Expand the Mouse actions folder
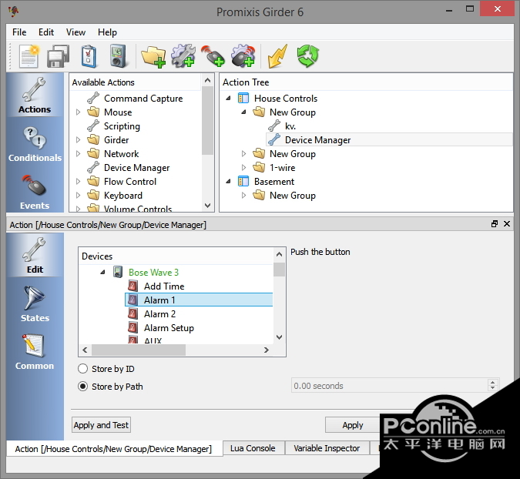The image size is (520, 479). [x=79, y=112]
